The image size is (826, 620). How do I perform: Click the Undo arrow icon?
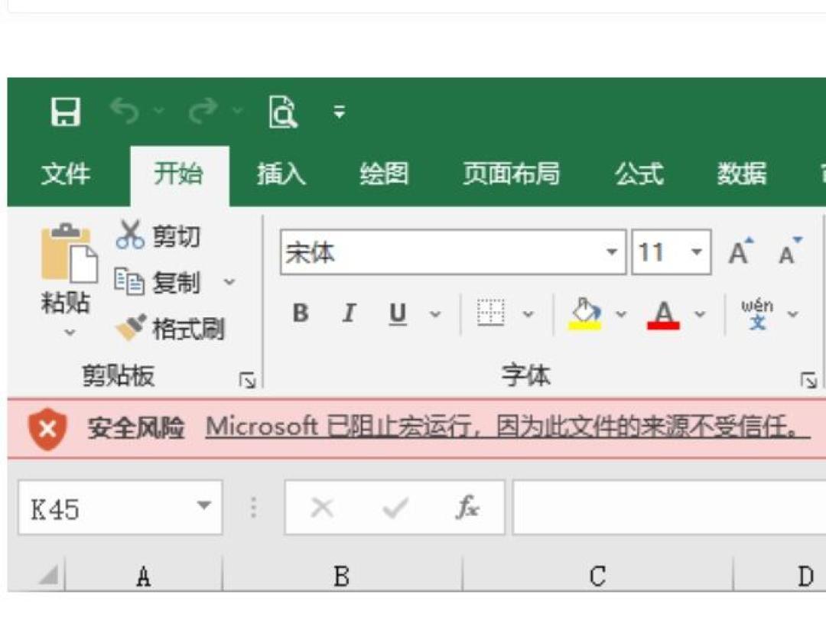125,111
